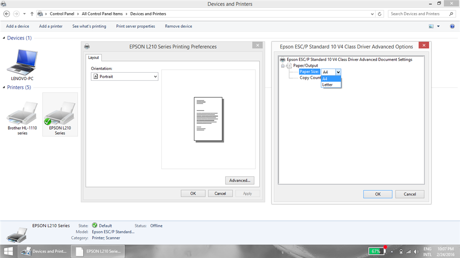Select the Advanced Document Settings root node icon

coord(283,60)
